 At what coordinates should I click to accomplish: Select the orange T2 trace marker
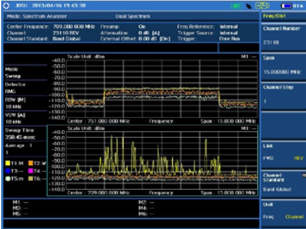tap(30, 163)
